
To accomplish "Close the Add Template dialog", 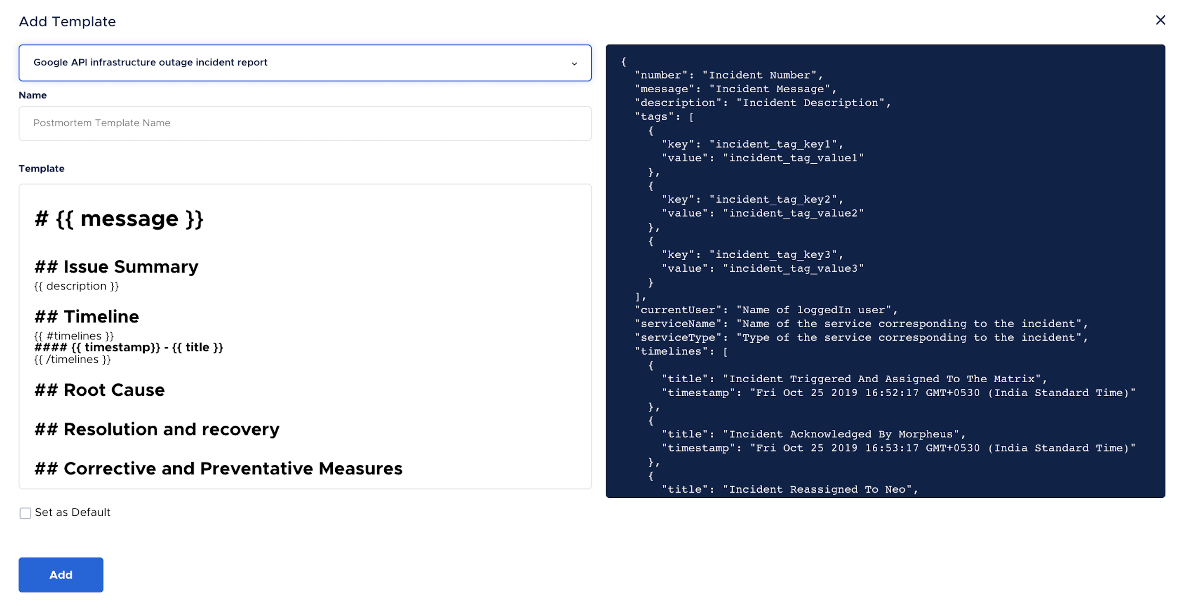I will pos(1160,20).
